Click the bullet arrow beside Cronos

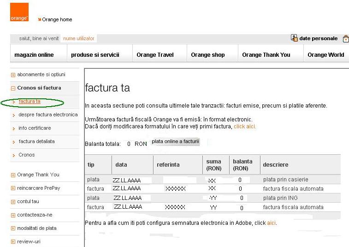pyautogui.click(x=14, y=156)
